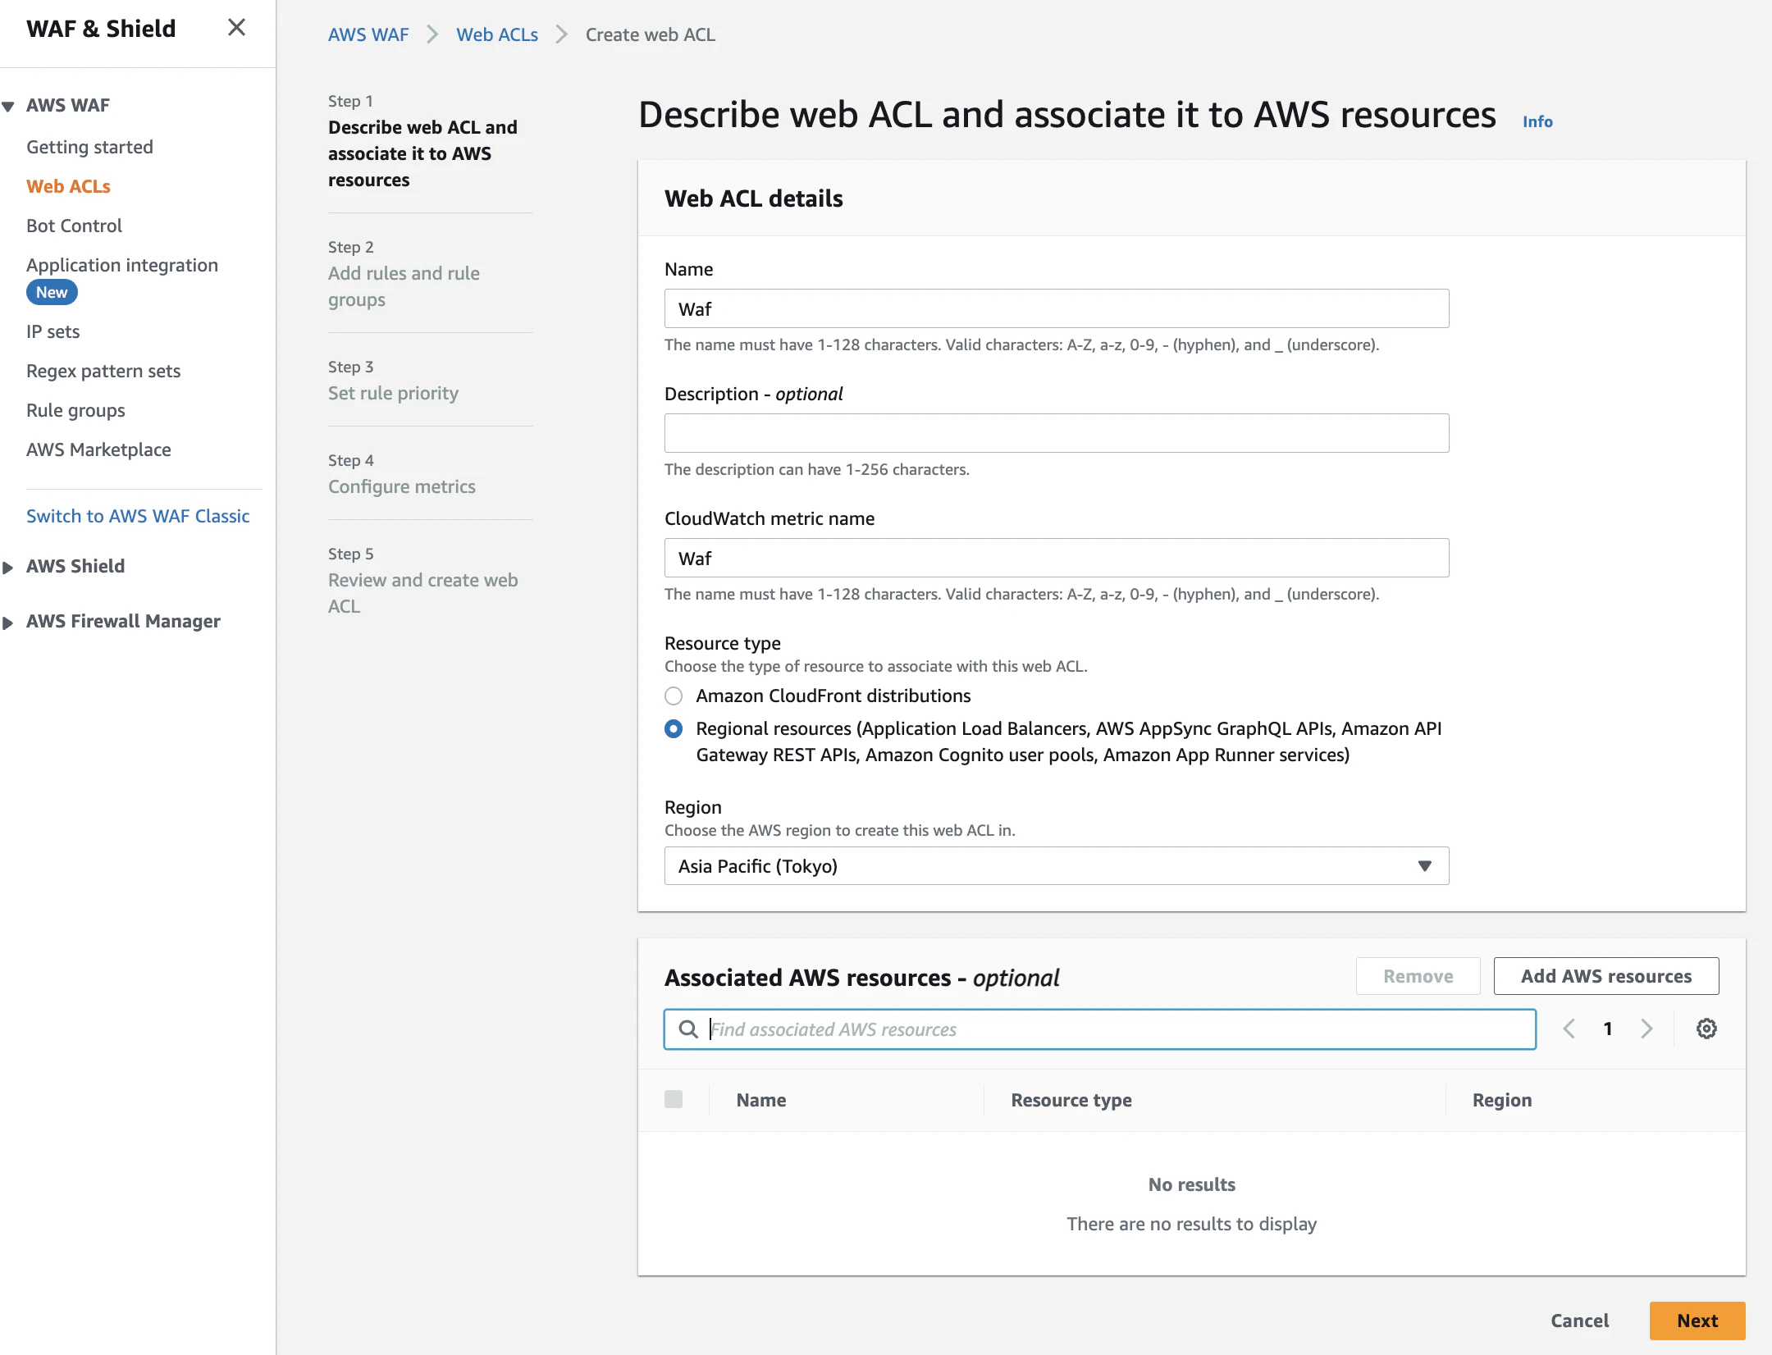Click the Description optional input field
The image size is (1772, 1355).
1057,433
